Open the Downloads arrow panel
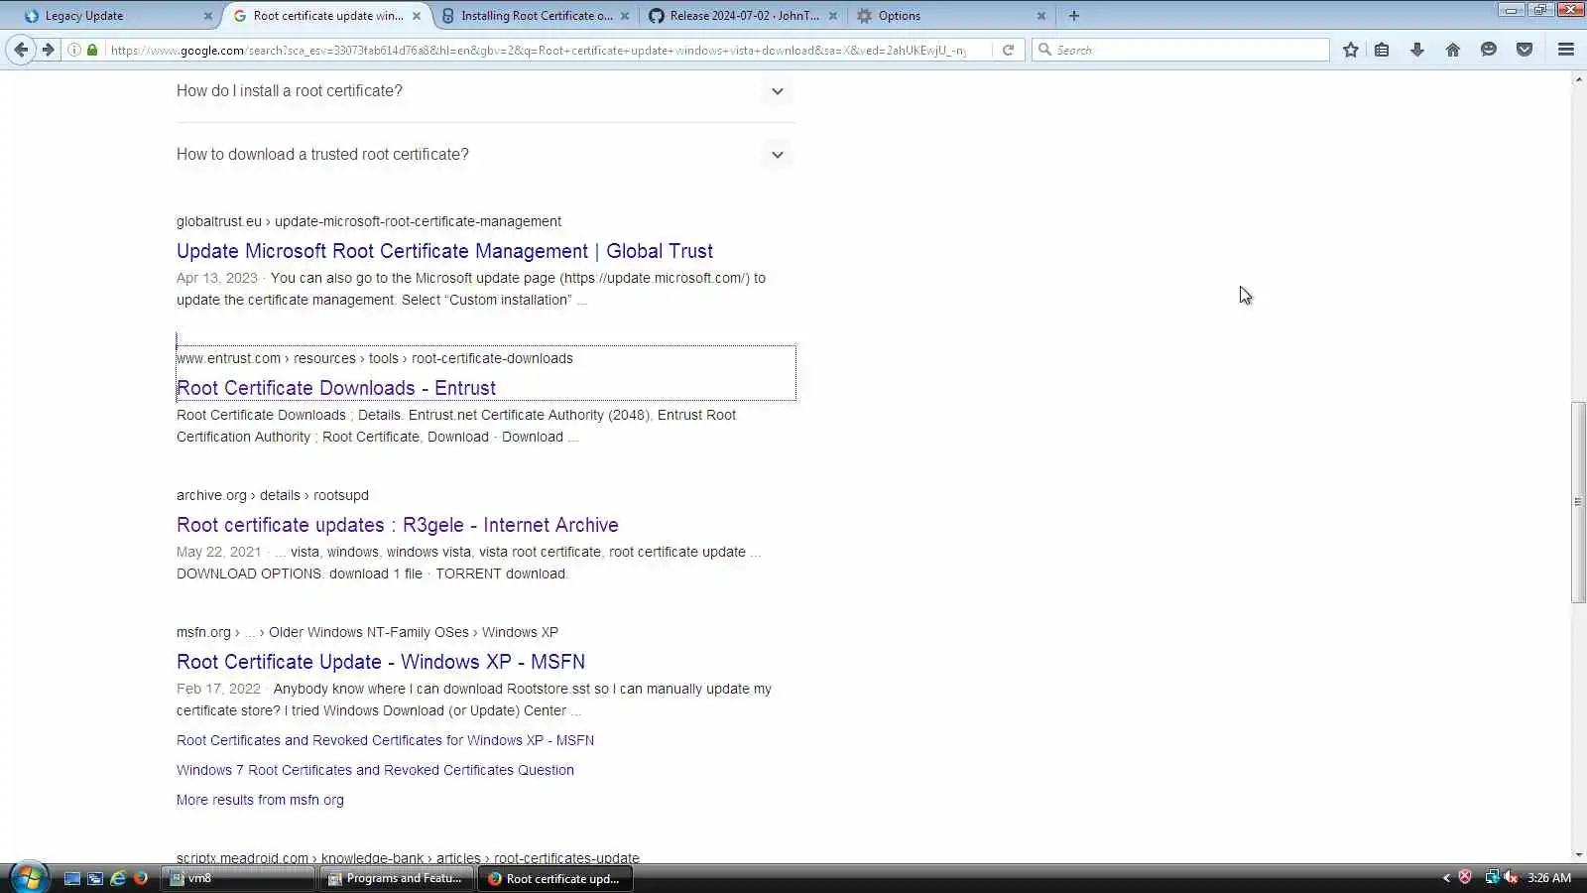Viewport: 1587px width, 893px height. 1417,50
